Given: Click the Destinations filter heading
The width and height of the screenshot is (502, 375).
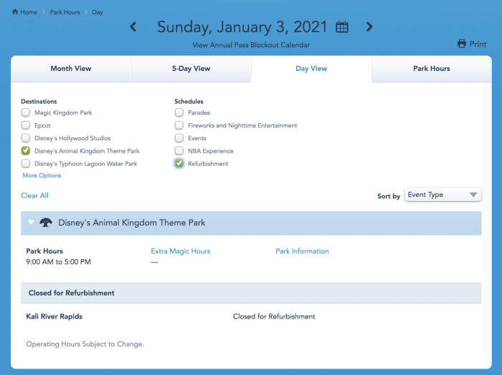Looking at the screenshot, I should [39, 101].
